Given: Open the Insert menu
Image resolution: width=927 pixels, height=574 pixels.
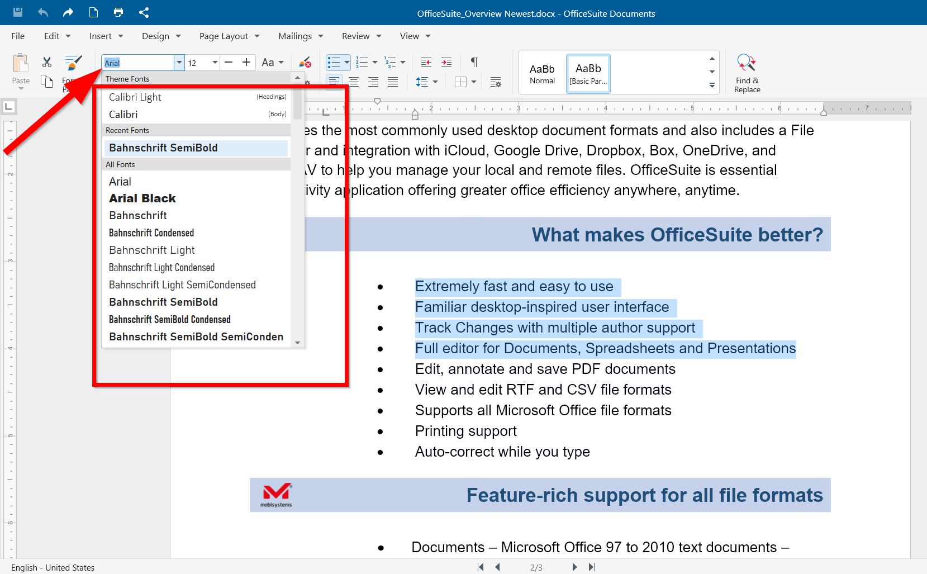Looking at the screenshot, I should click(106, 36).
